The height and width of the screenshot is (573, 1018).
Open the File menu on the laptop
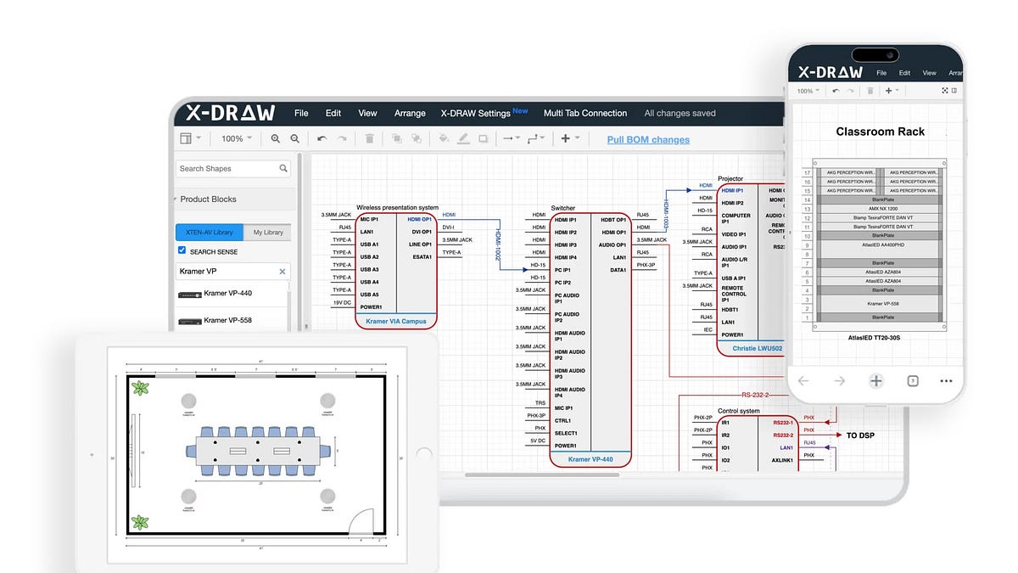(301, 113)
